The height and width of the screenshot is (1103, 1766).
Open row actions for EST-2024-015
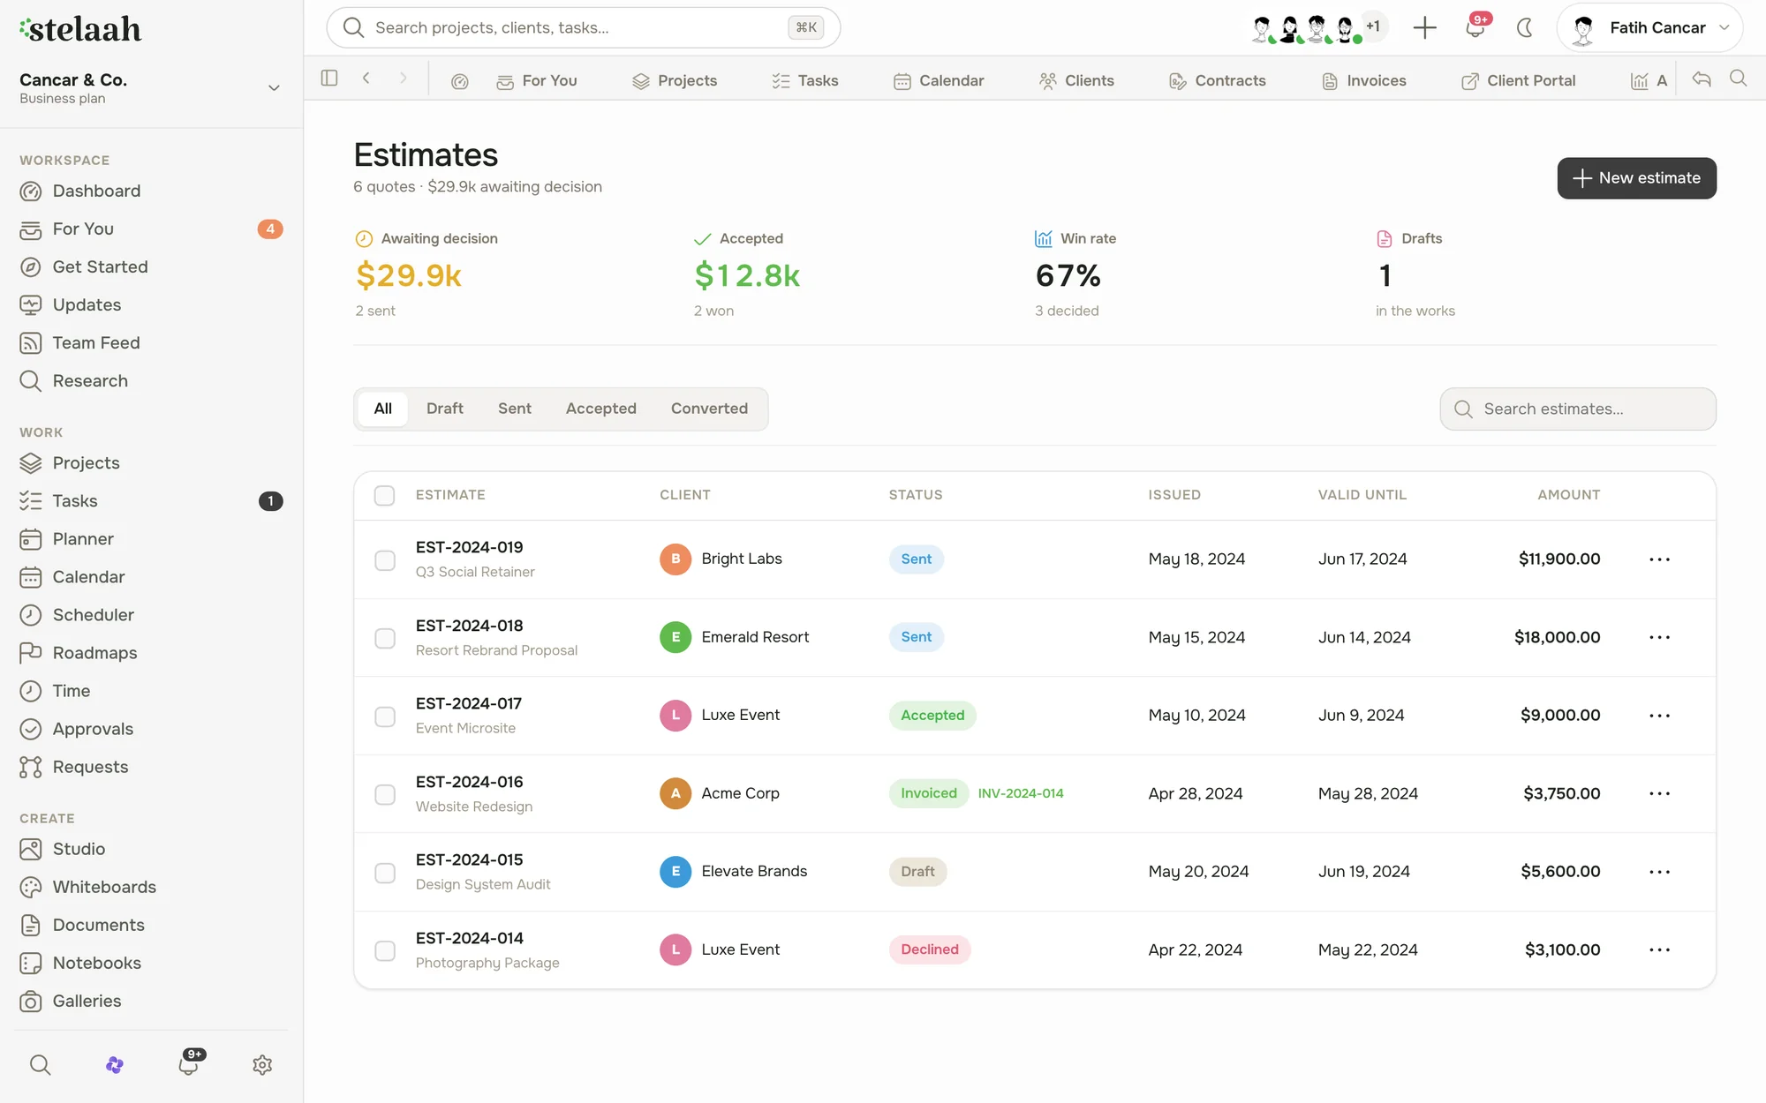[1659, 872]
